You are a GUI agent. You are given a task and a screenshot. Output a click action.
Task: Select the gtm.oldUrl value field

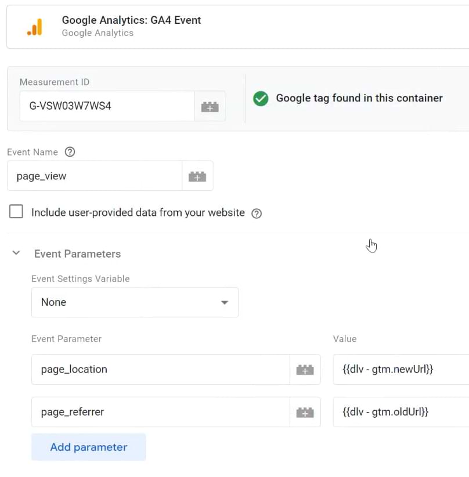(x=401, y=413)
